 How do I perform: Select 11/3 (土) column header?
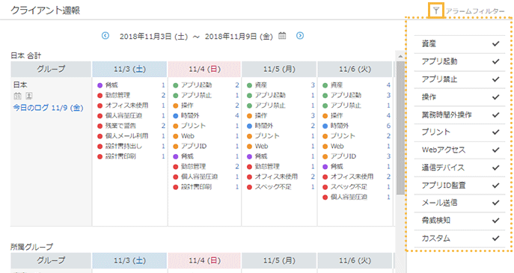click(x=129, y=69)
